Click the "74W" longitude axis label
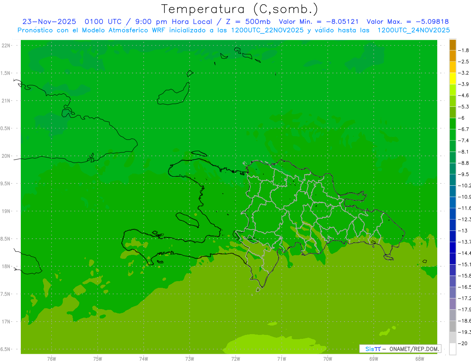Viewport: 471px width, 364px height. [x=143, y=359]
